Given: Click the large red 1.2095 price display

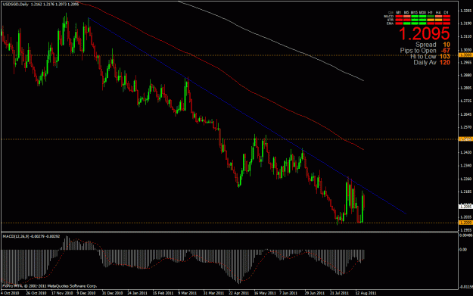Looking at the screenshot, I should pos(425,33).
